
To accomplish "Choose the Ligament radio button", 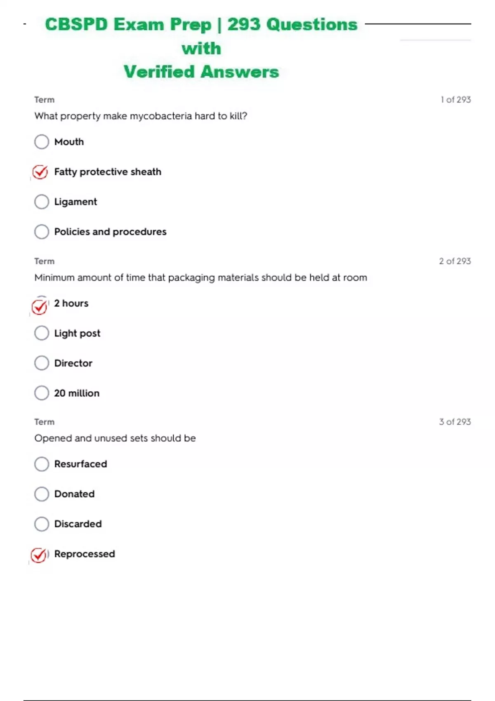I will pos(42,202).
